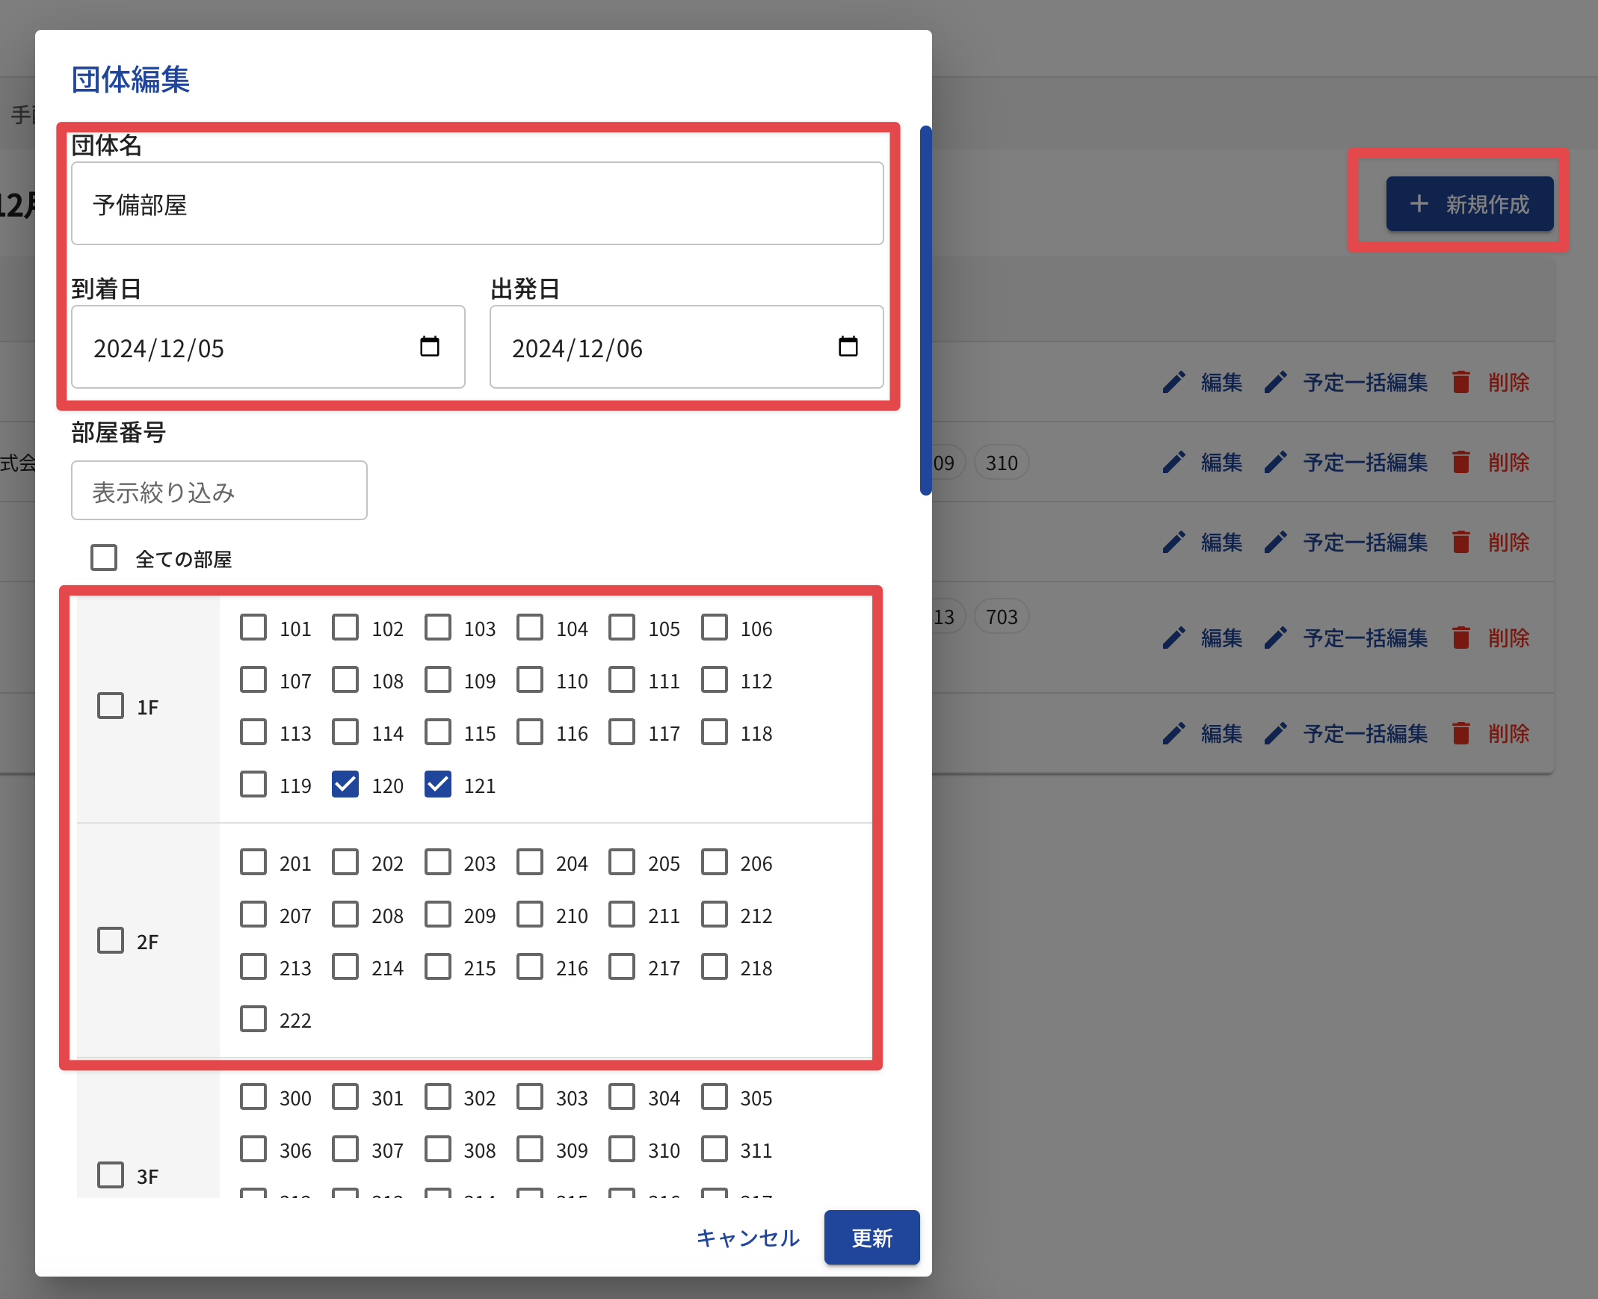The height and width of the screenshot is (1299, 1598).
Task: Click bulk schedule edit pencil in second row
Action: pyautogui.click(x=1276, y=463)
